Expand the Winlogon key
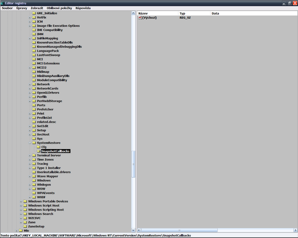Screen dimensions: 298x238 click(x=30, y=185)
